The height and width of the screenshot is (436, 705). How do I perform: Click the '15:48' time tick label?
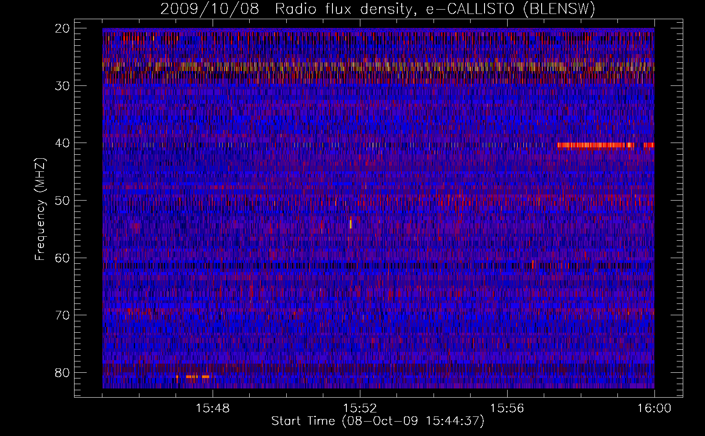tap(213, 409)
